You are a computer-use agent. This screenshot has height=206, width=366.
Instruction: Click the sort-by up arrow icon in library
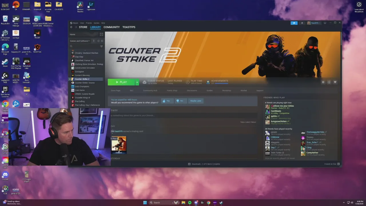point(94,41)
